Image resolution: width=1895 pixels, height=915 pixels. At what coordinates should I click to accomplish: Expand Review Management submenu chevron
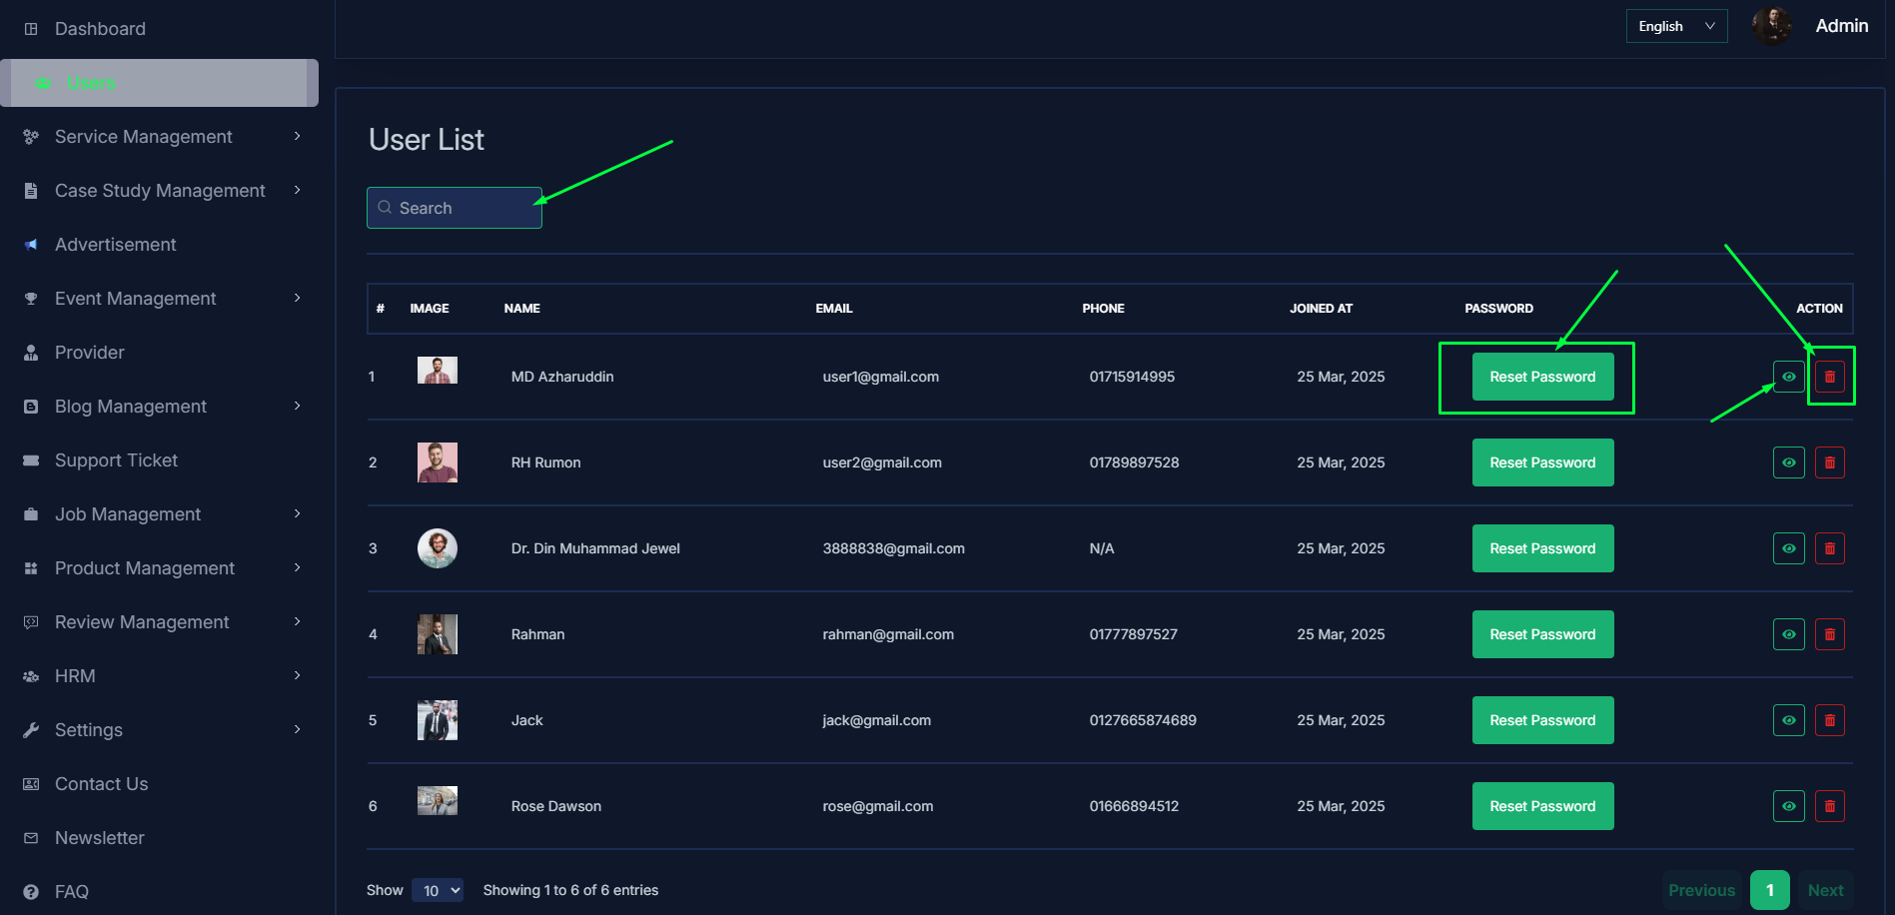(298, 621)
